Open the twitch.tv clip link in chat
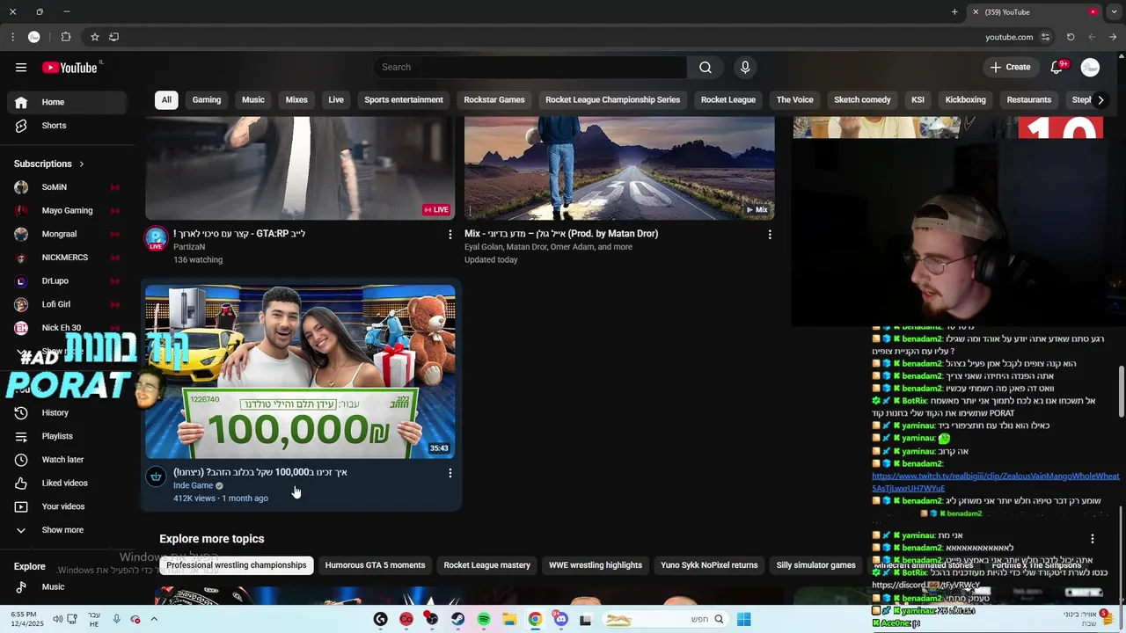 (x=995, y=482)
